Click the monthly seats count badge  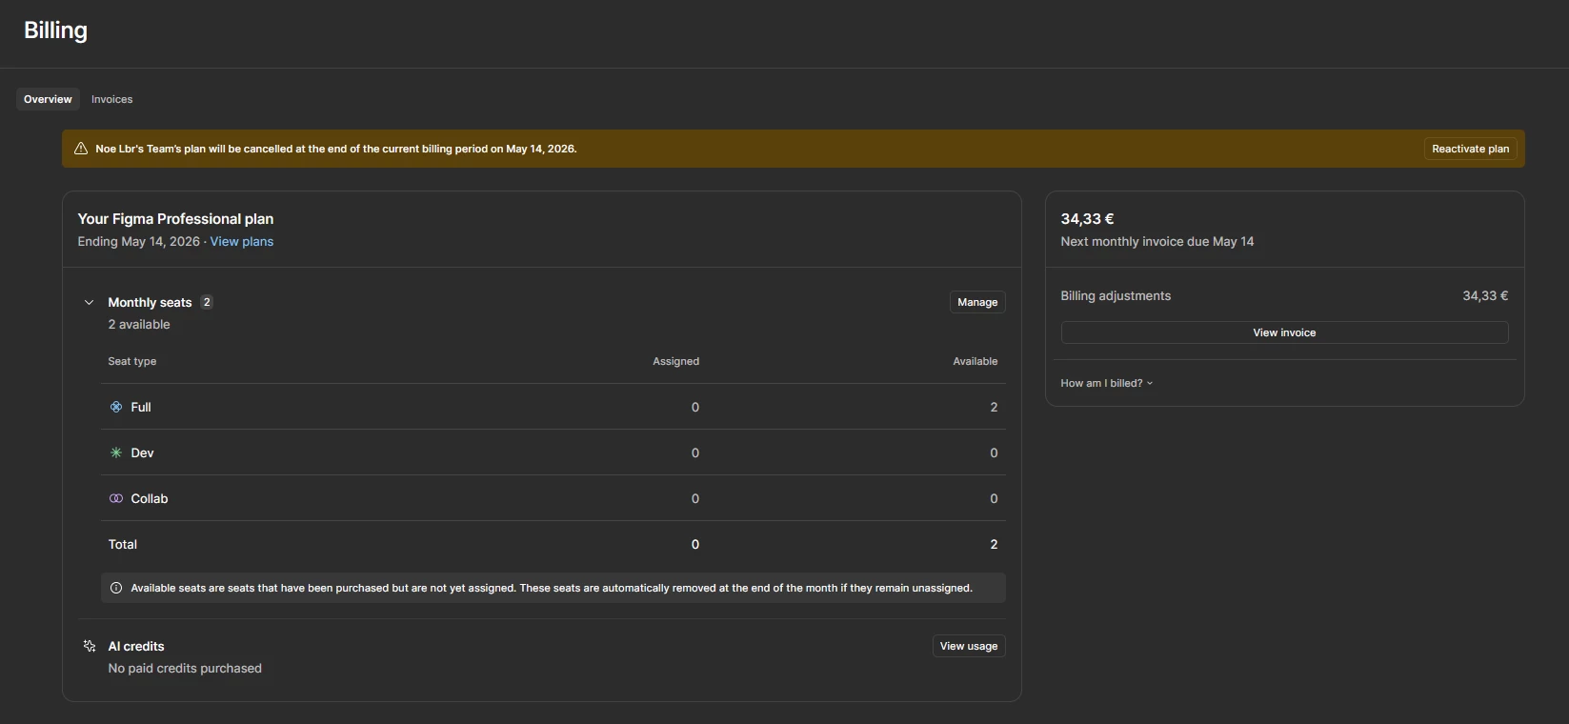(x=207, y=302)
